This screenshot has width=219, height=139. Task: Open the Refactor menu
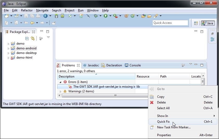coord(27,10)
